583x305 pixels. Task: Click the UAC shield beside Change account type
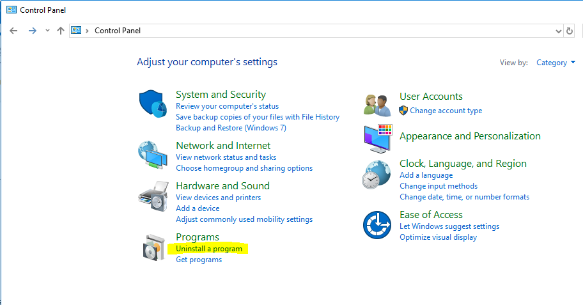[x=403, y=111]
